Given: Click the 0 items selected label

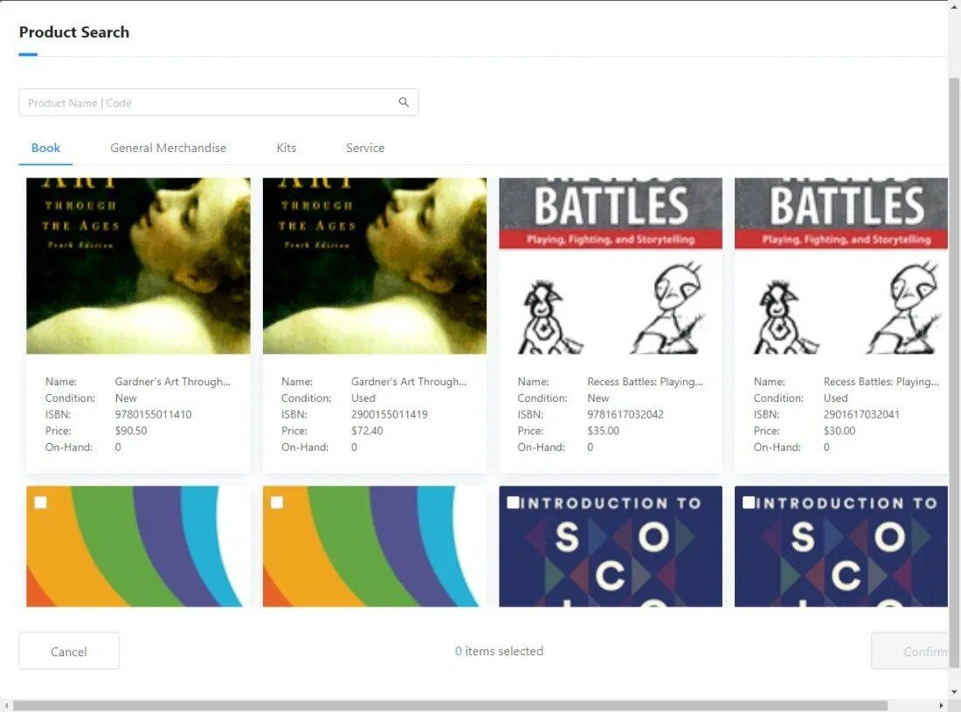Looking at the screenshot, I should pos(499,651).
